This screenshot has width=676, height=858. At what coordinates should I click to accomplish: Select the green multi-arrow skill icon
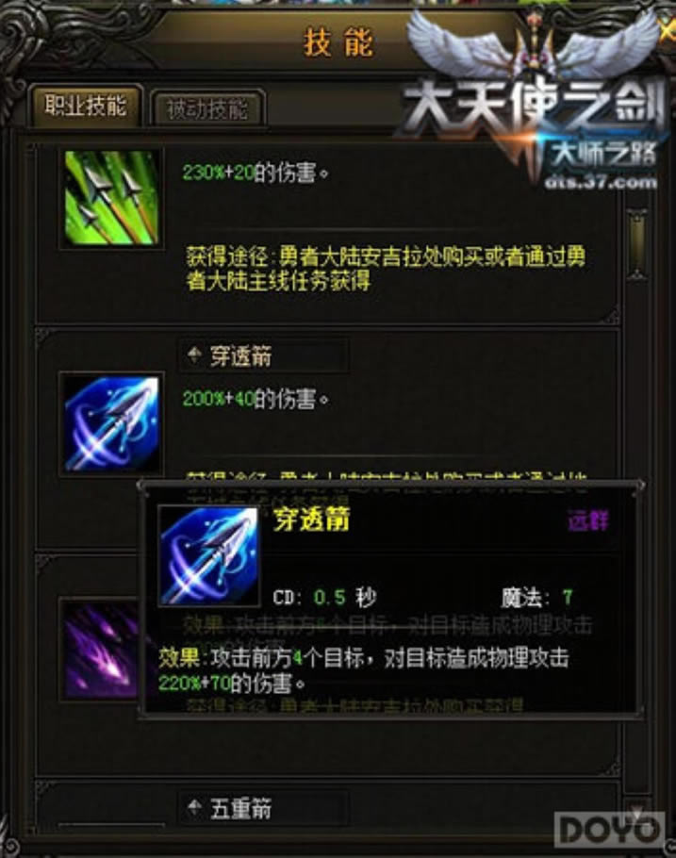(x=111, y=198)
